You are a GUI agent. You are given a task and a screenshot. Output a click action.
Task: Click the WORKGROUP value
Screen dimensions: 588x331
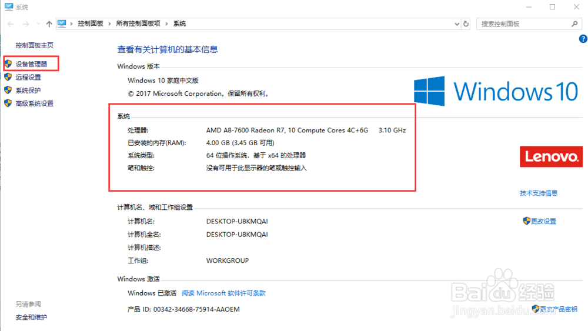(x=227, y=260)
